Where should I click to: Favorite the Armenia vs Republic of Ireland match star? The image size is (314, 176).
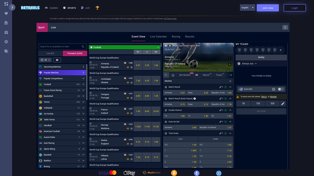click(132, 67)
